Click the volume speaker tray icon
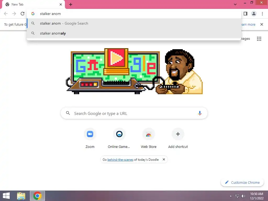268x201 pixels. [243, 196]
